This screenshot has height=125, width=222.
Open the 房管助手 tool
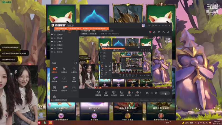(x=64, y=70)
